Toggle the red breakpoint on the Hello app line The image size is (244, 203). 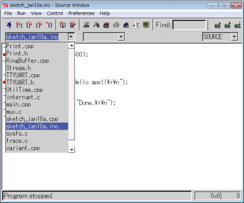click(4, 82)
